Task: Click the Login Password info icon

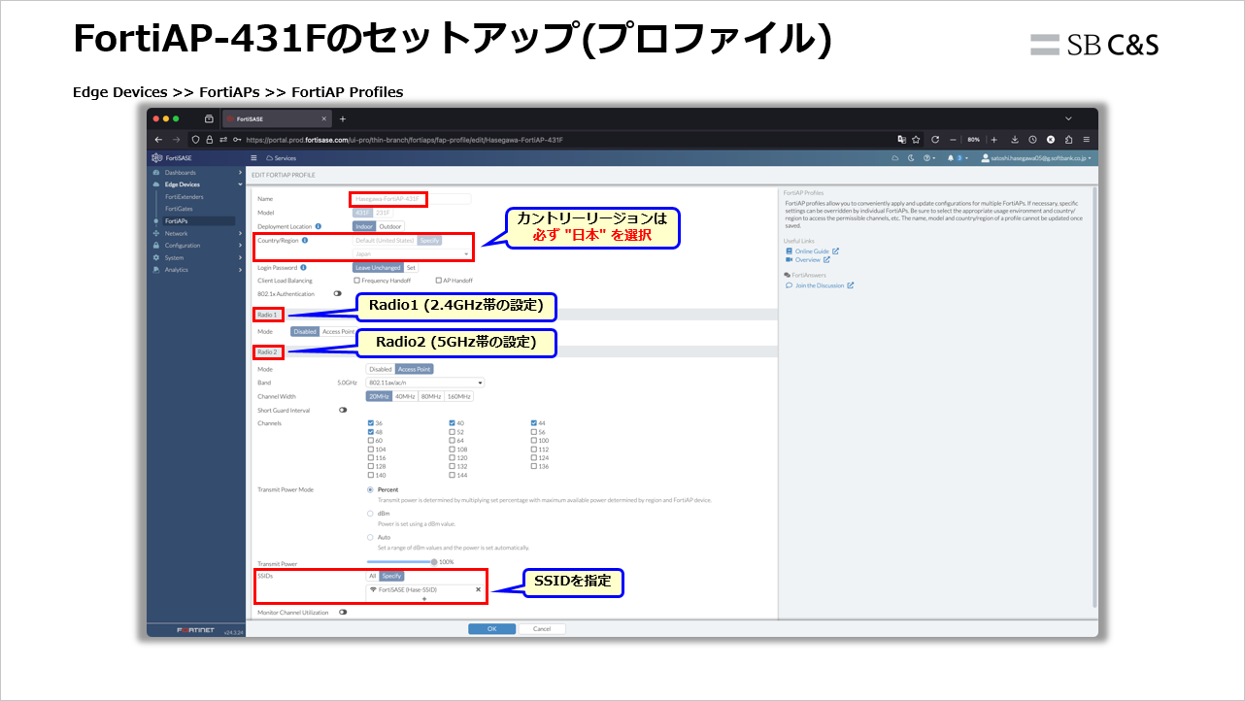Action: pyautogui.click(x=304, y=267)
